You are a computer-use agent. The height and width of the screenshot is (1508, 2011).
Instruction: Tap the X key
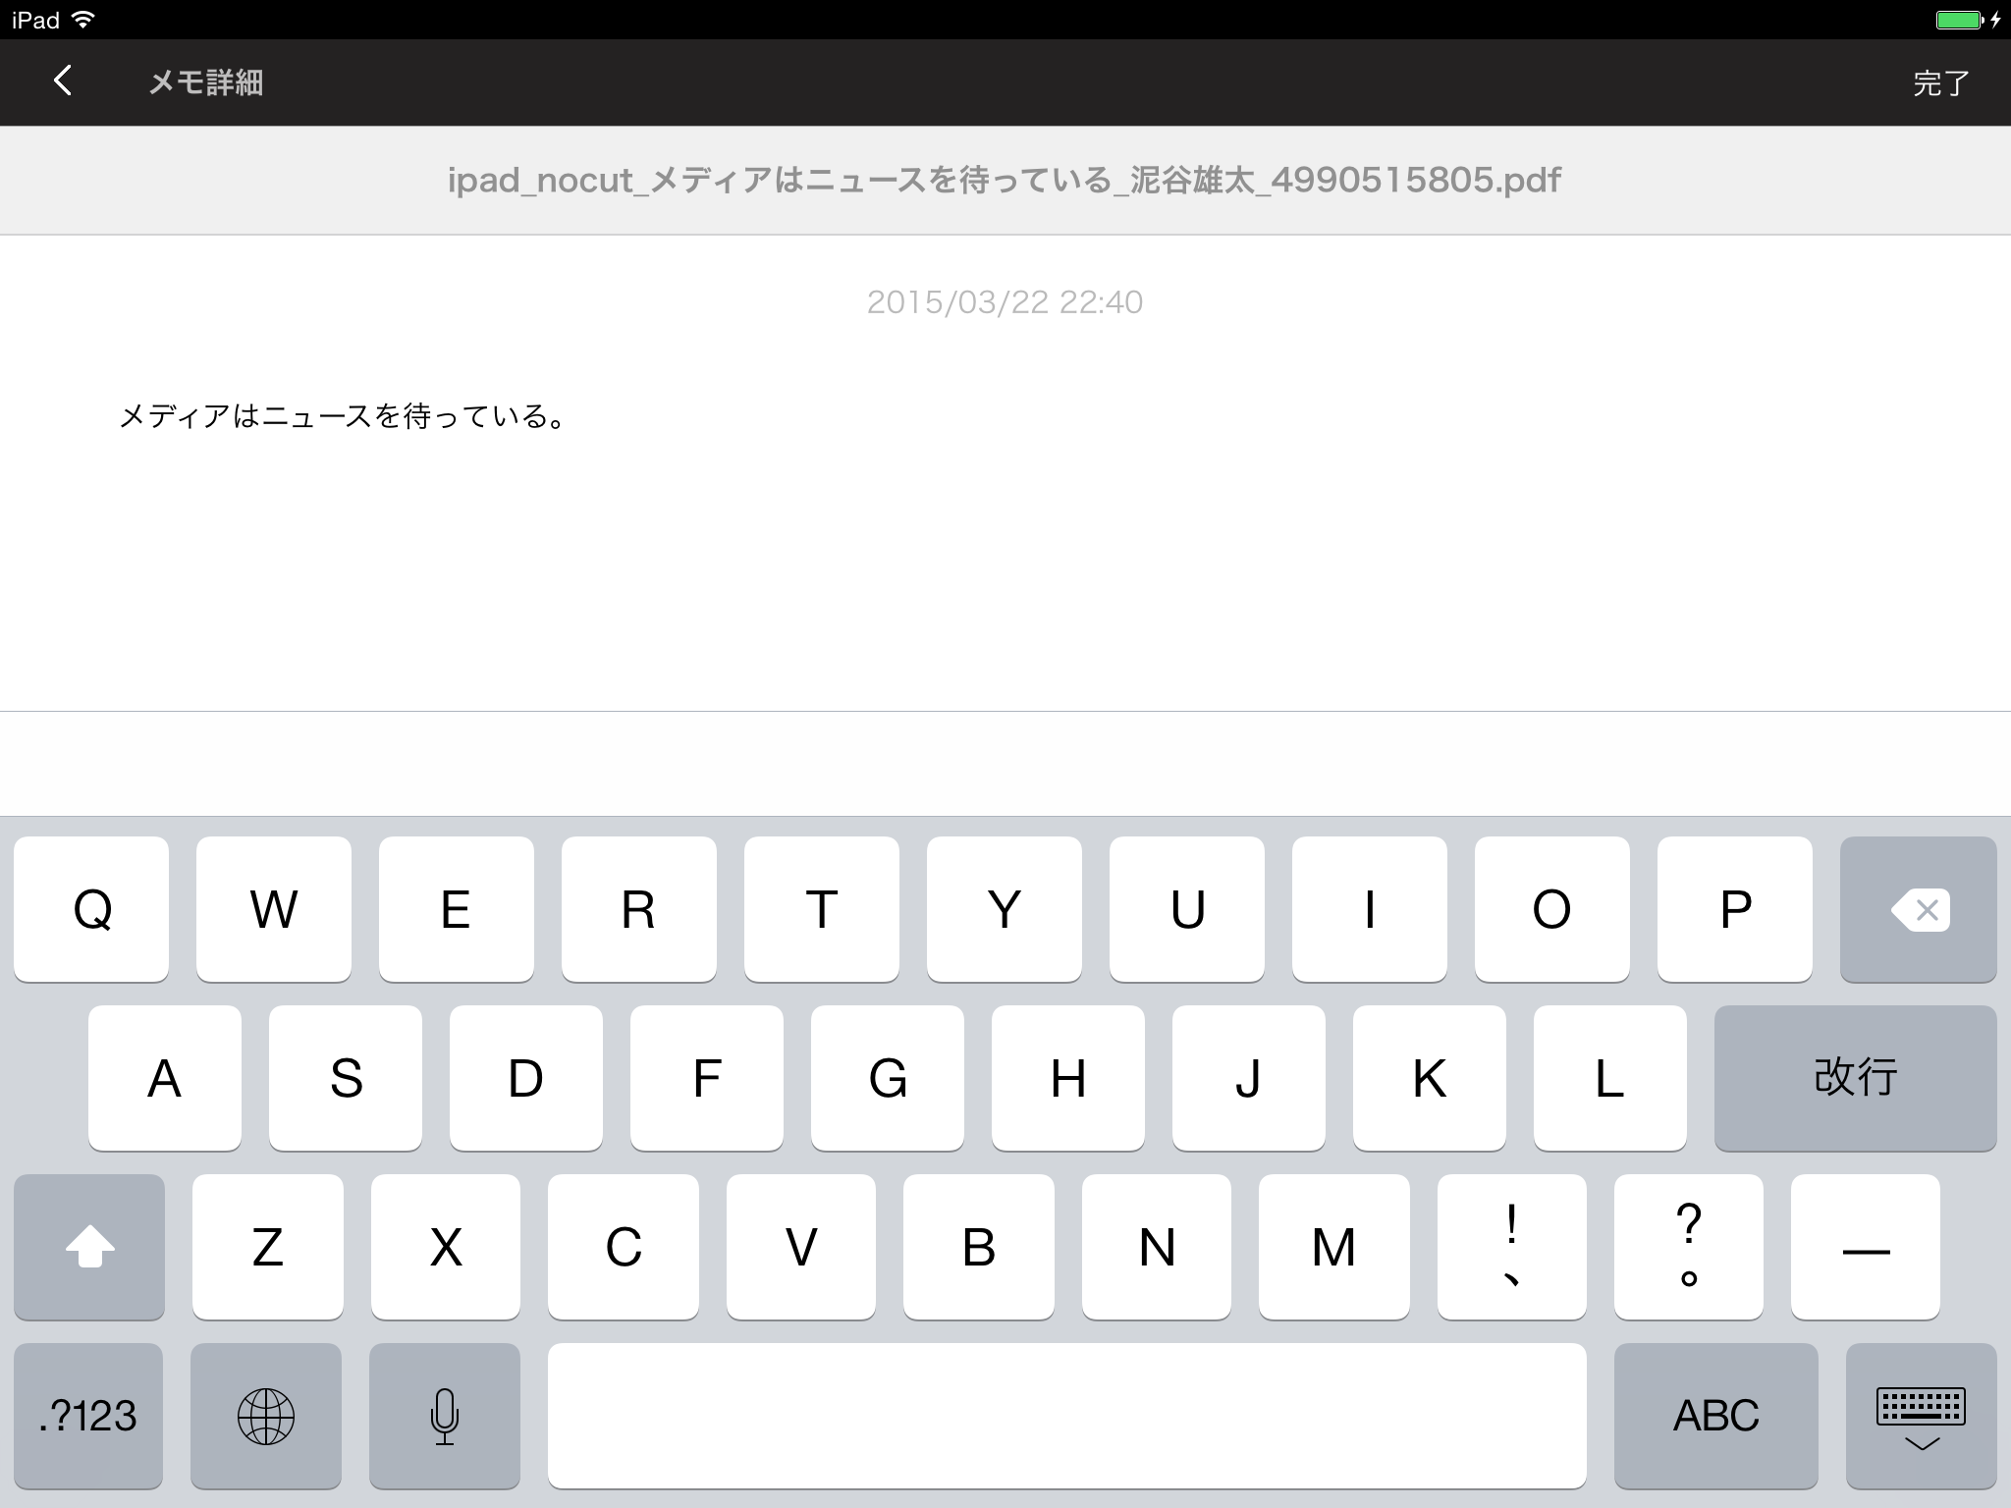point(446,1247)
